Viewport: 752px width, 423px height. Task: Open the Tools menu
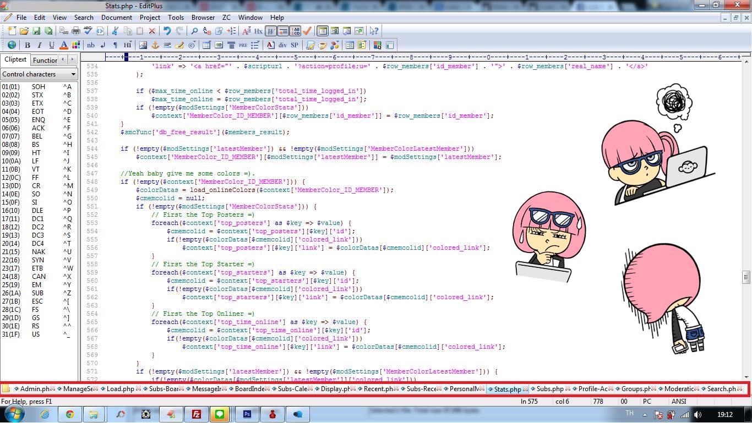(176, 17)
